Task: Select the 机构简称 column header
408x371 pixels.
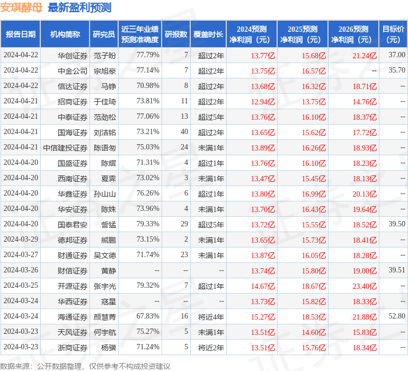Action: pyautogui.click(x=65, y=34)
